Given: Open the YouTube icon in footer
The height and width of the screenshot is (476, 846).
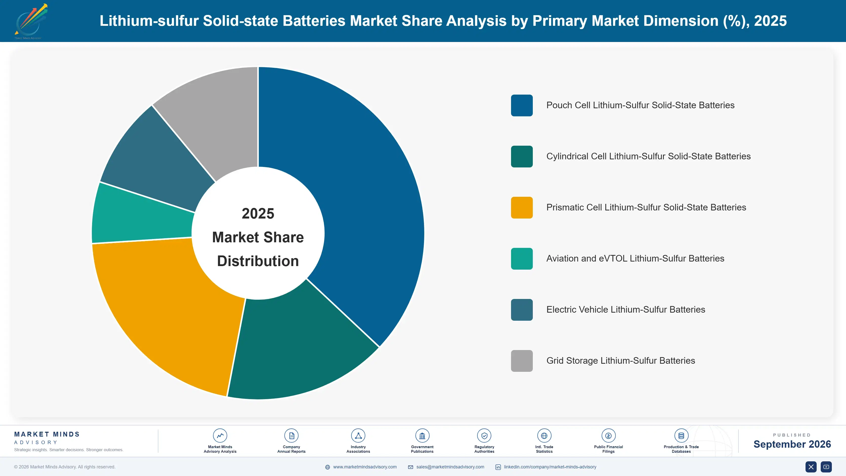Looking at the screenshot, I should click(x=826, y=467).
